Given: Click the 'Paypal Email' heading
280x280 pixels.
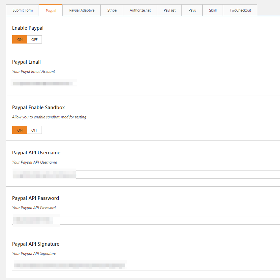Looking at the screenshot, I should [x=26, y=62].
